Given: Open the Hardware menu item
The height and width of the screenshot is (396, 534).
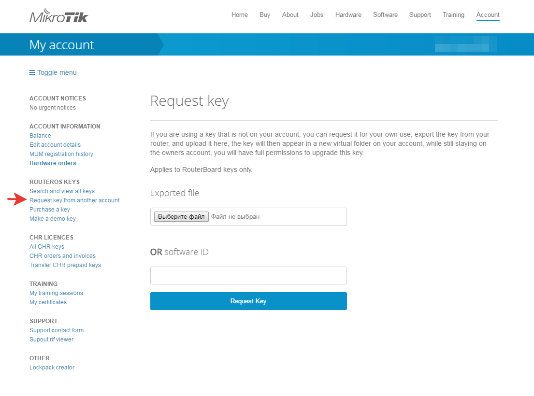Looking at the screenshot, I should tap(348, 14).
